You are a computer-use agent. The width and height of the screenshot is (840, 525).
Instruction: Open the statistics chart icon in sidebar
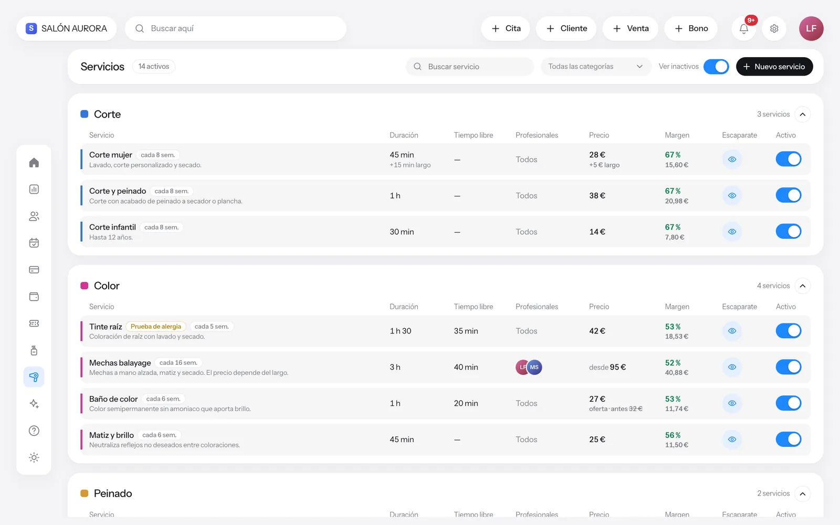(x=34, y=189)
